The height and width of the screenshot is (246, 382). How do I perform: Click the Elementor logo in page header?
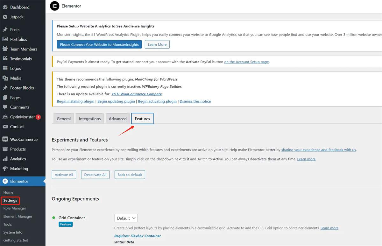coord(55,6)
